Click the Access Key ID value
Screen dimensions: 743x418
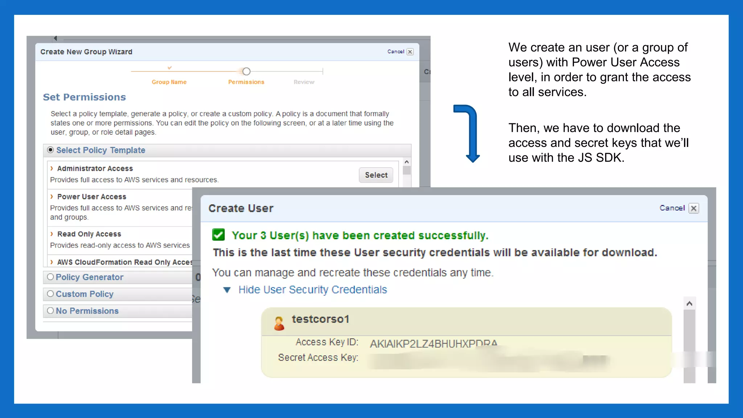[434, 343]
